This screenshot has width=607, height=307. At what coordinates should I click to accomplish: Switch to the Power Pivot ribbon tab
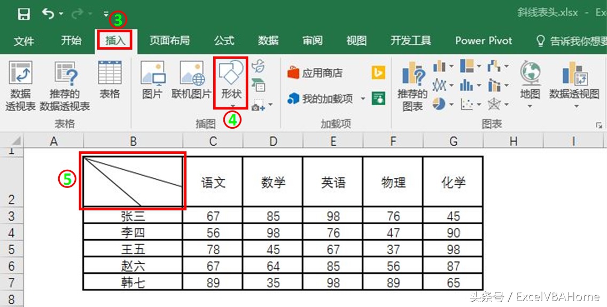(484, 40)
